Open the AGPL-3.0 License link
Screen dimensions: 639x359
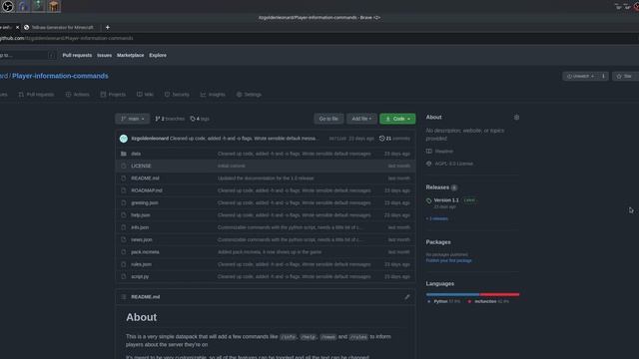click(x=454, y=164)
